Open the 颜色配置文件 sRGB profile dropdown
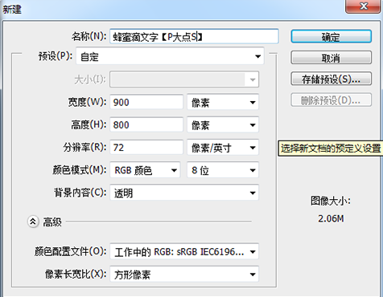 click(x=184, y=251)
